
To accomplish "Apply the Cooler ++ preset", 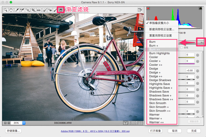I will tap(162, 65).
